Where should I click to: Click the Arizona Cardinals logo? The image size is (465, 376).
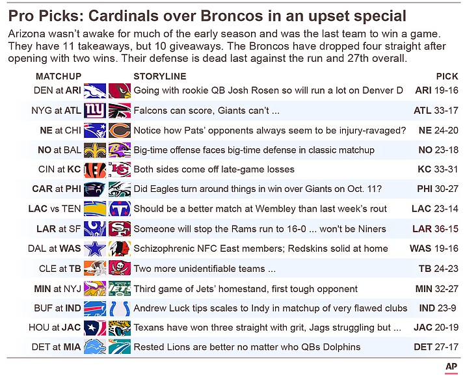[120, 90]
